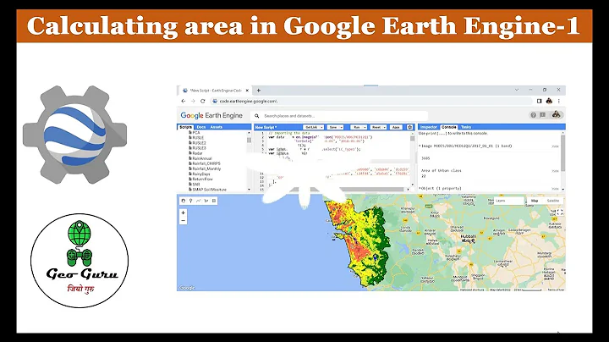Open the Rainfall_Monthly script file
Viewport: 609px width, 342px height.
[205, 168]
